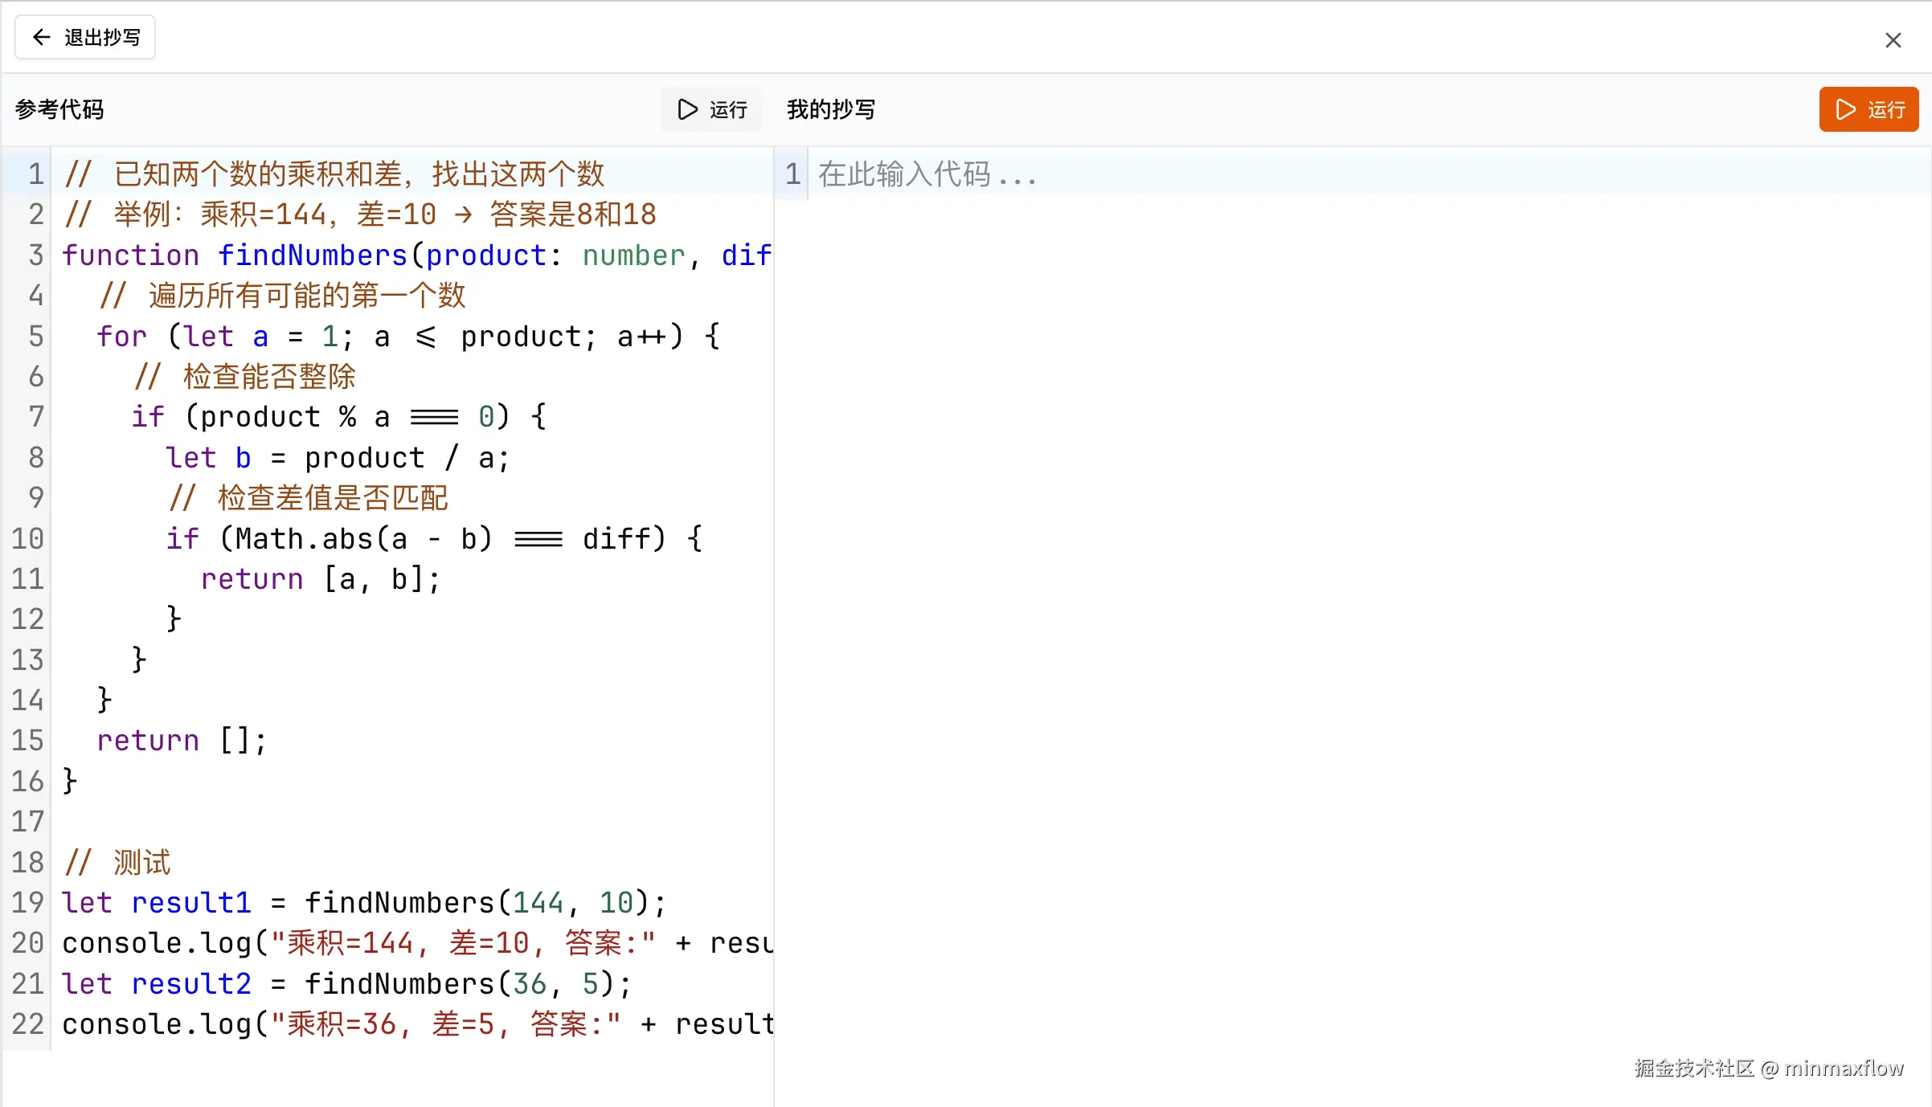Select the 参考代码 pane header
Screen dimensions: 1932x1107
[x=58, y=109]
